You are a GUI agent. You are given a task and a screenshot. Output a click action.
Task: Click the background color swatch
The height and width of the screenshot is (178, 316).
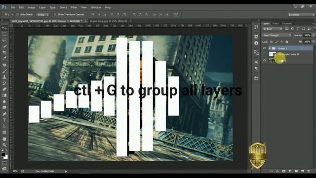[6, 157]
